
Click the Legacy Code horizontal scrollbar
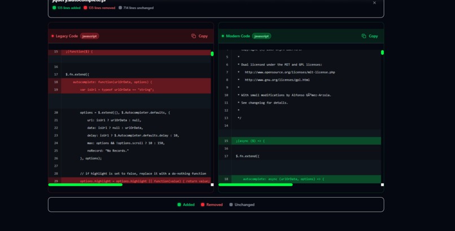click(x=85, y=184)
